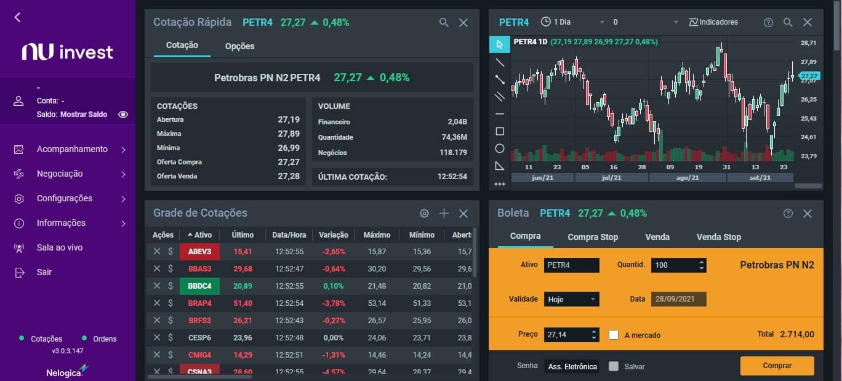Viewport: 842px width, 381px height.
Task: Check the Salvar password checkbox
Action: pyautogui.click(x=613, y=366)
